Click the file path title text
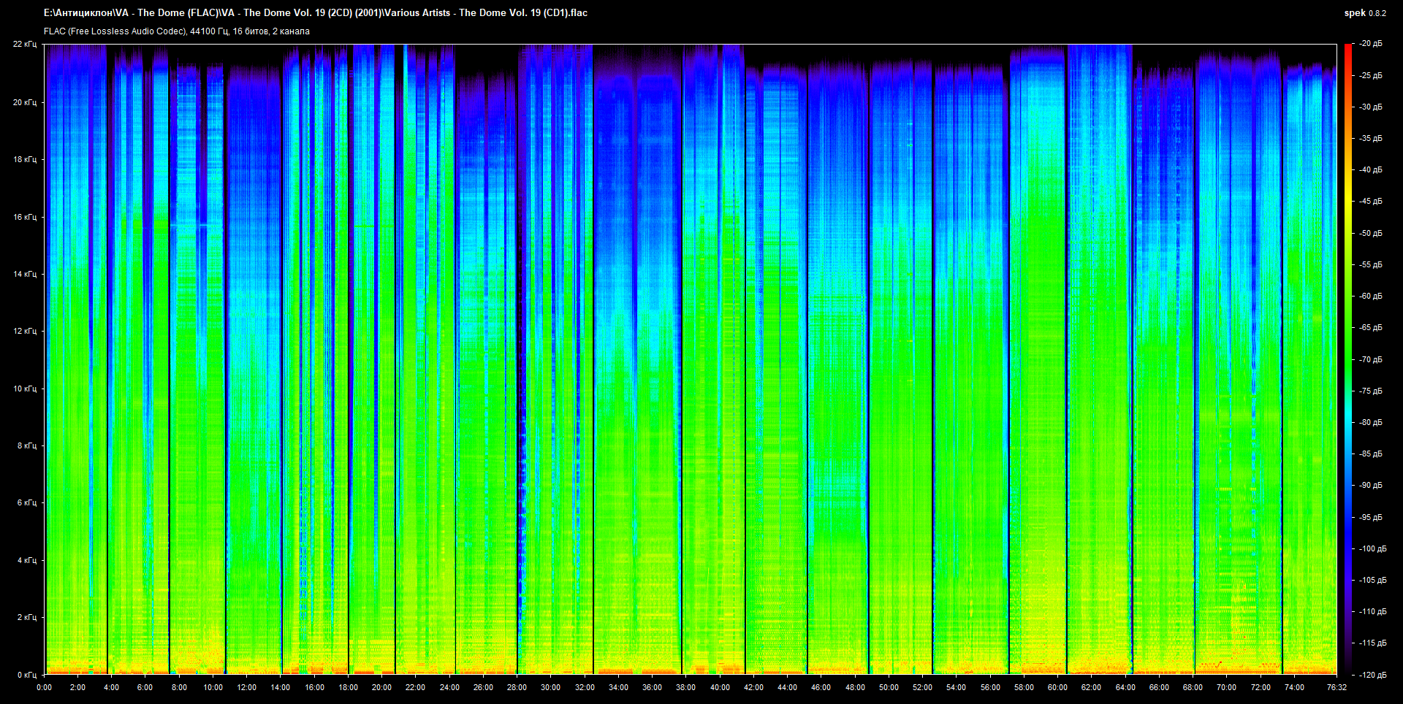Viewport: 1403px width, 704px height. (315, 12)
